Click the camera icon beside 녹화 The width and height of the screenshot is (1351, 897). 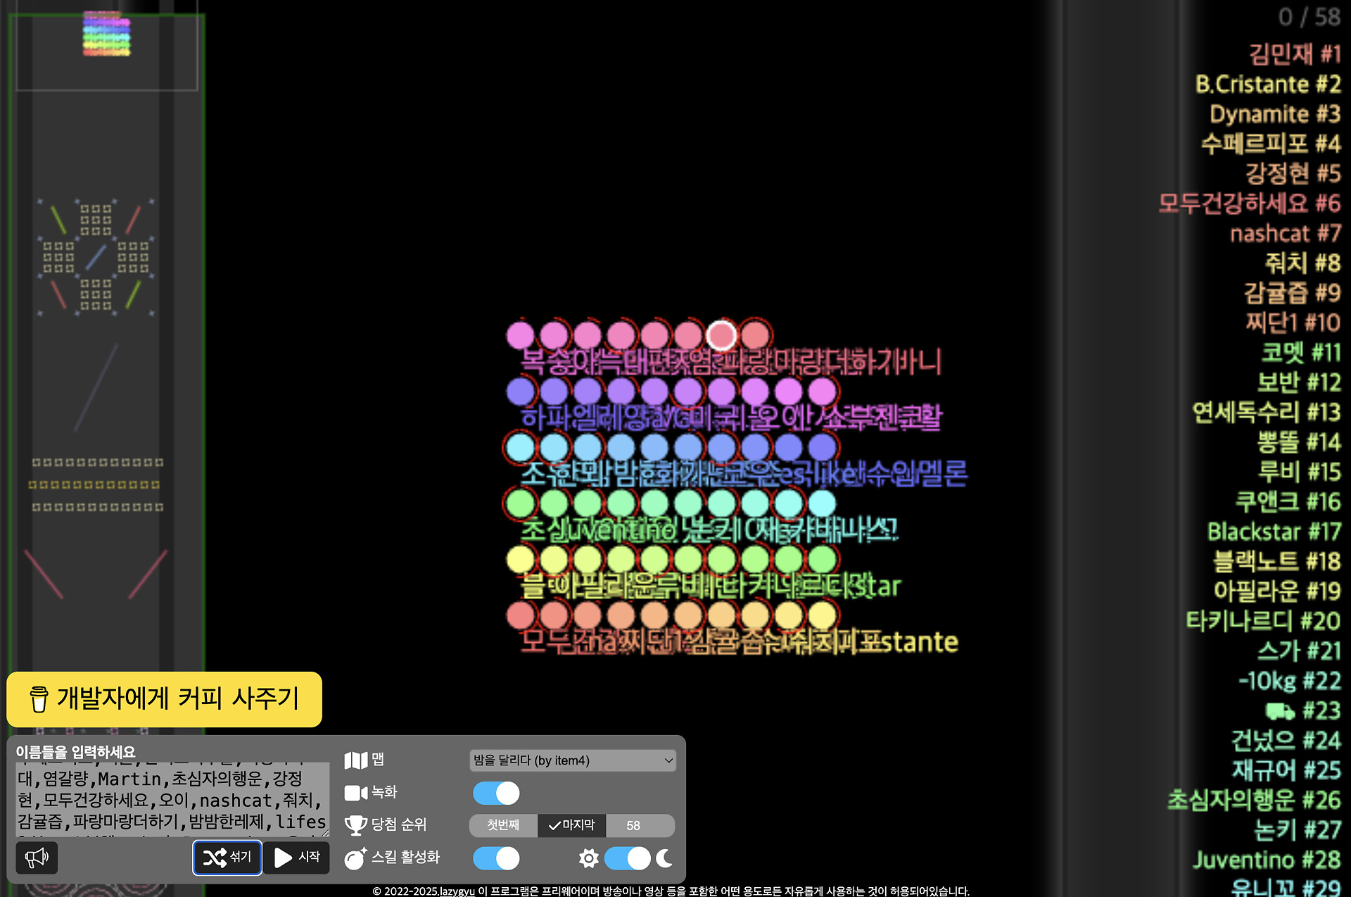click(355, 793)
